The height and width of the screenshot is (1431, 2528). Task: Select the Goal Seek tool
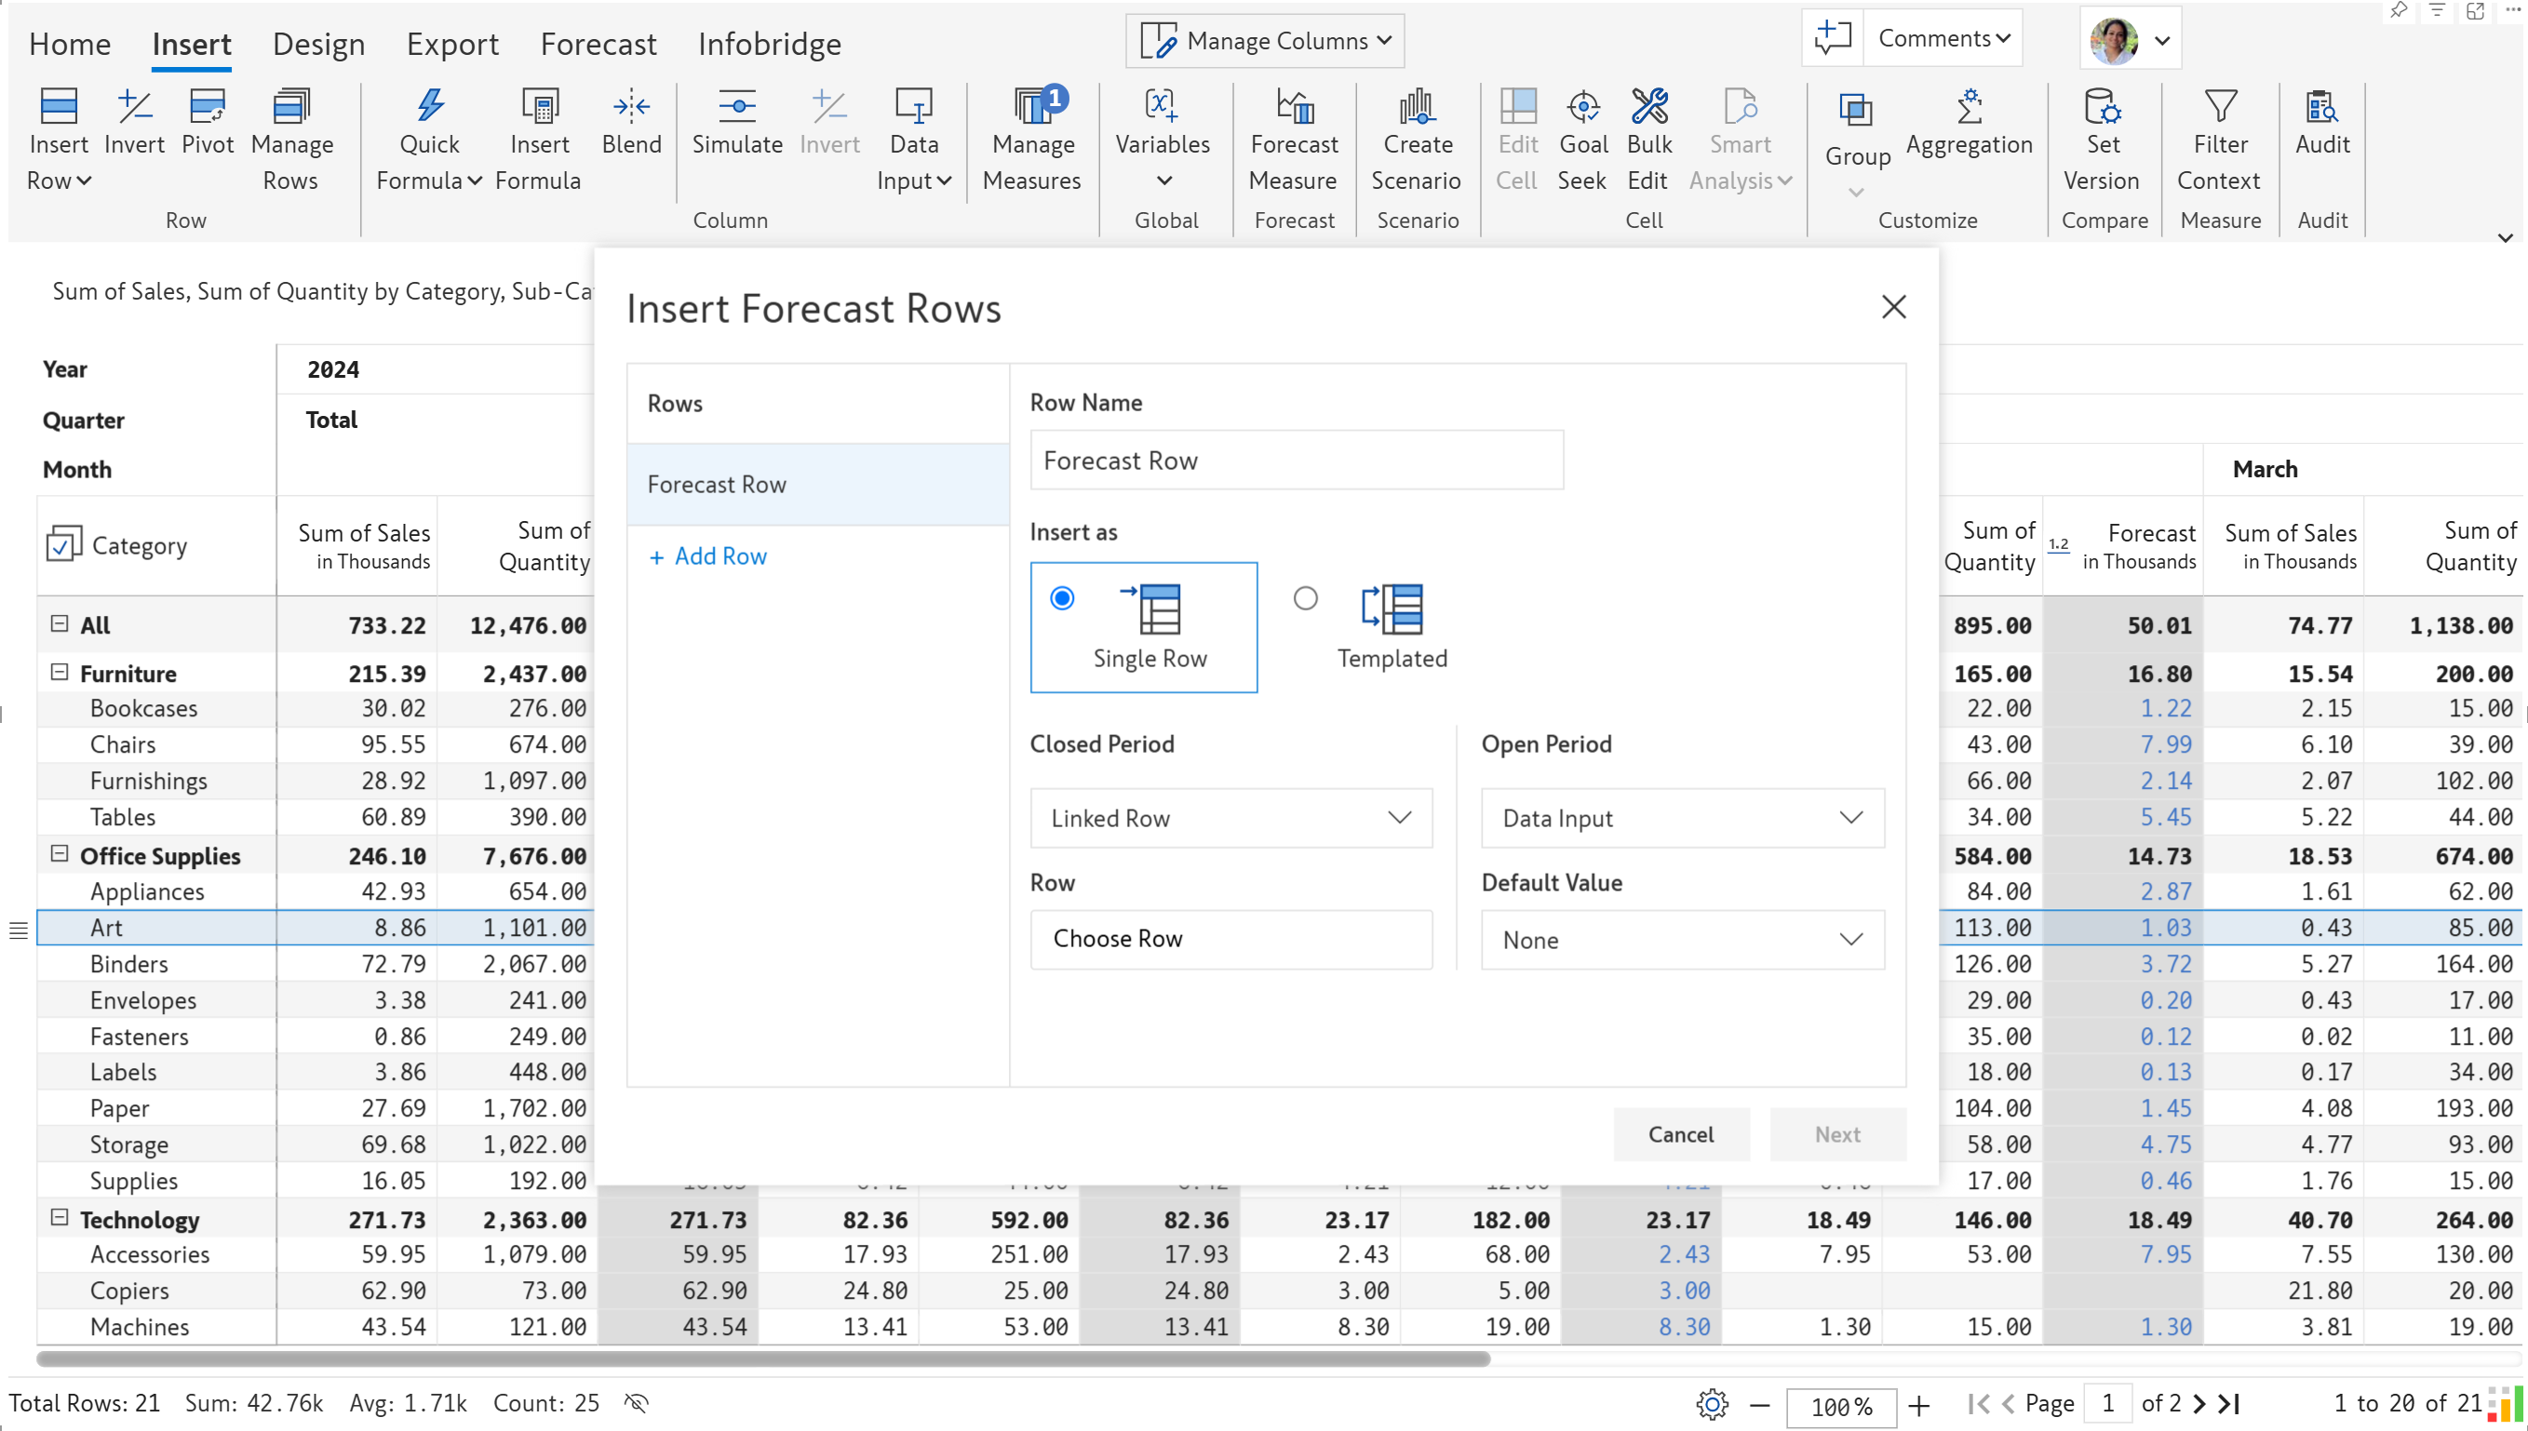(x=1582, y=140)
